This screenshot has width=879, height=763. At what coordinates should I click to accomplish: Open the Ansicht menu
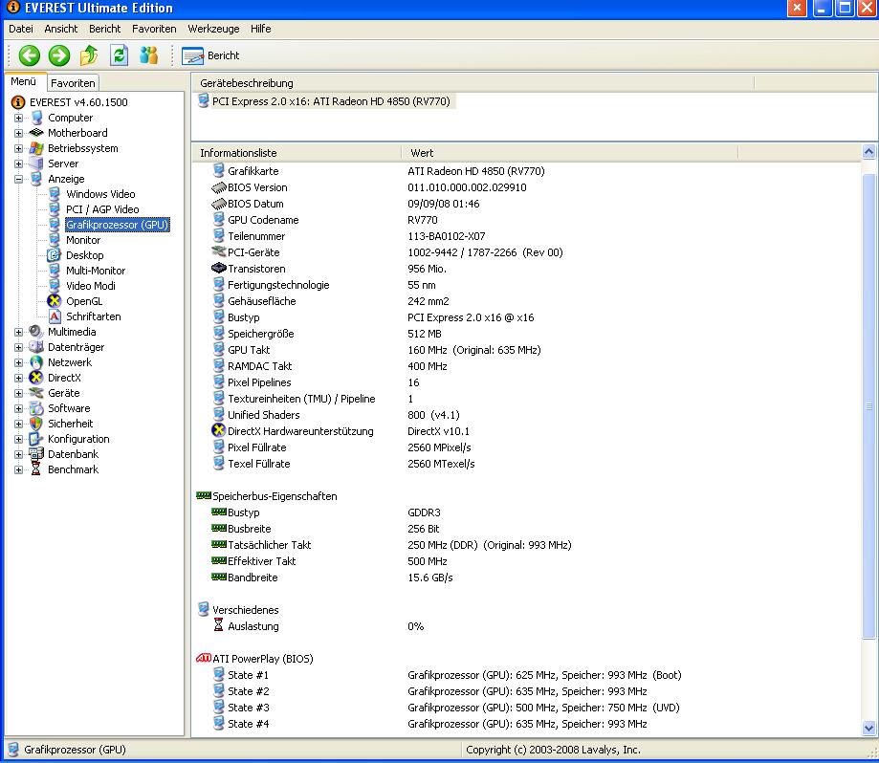coord(61,29)
